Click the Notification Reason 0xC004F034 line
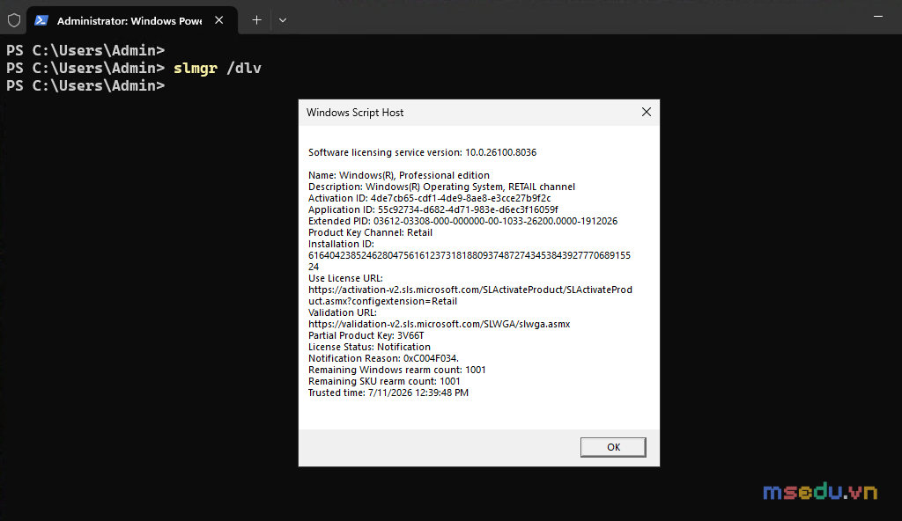902x521 pixels. tap(383, 359)
